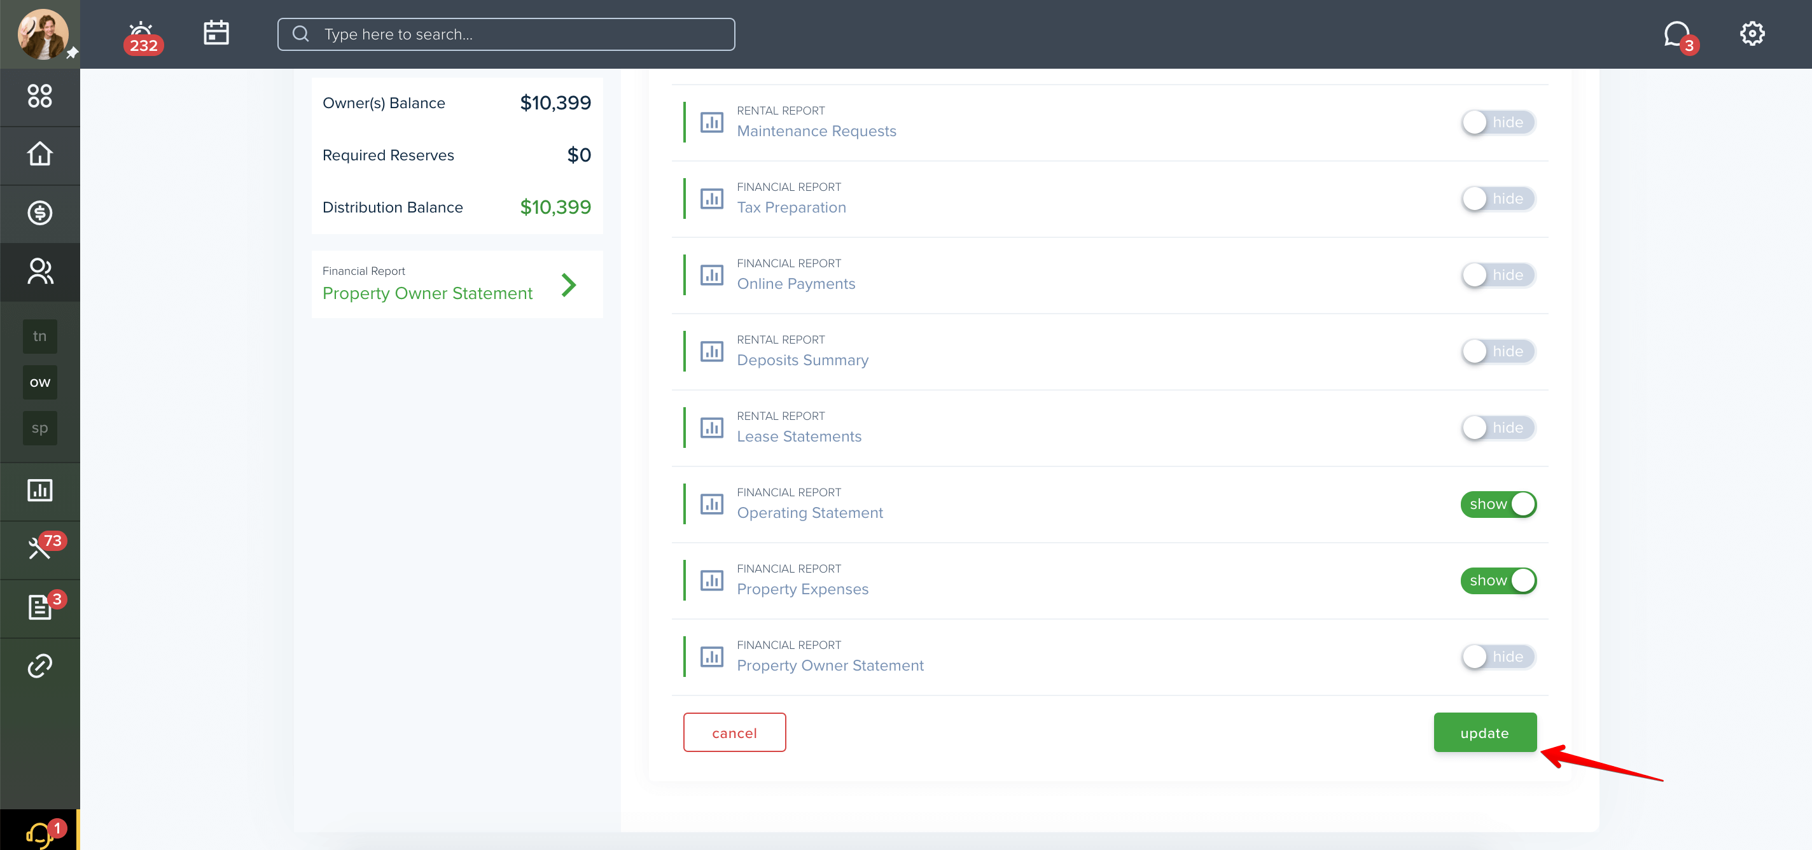This screenshot has width=1812, height=850.
Task: Open reports chart icon in sidebar
Action: click(x=40, y=490)
